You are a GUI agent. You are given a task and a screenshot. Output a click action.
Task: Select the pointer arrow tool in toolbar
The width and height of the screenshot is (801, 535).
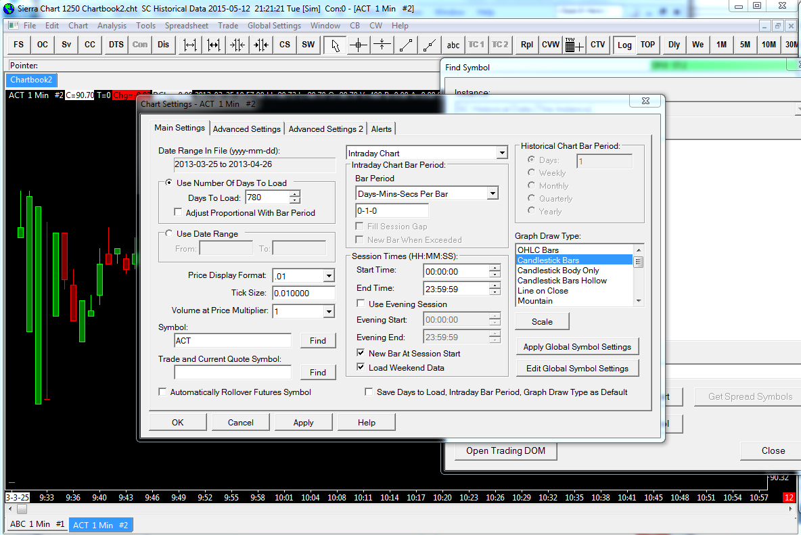point(335,45)
